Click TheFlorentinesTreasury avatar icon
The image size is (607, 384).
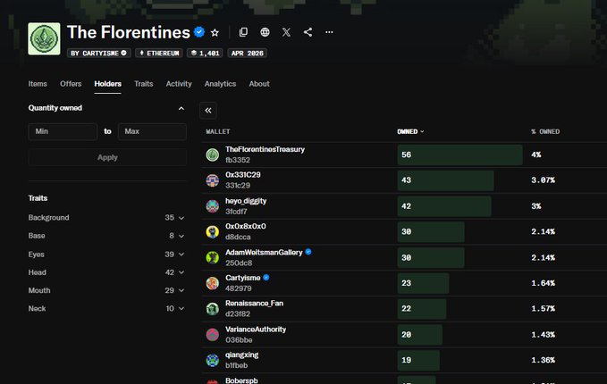(x=213, y=154)
